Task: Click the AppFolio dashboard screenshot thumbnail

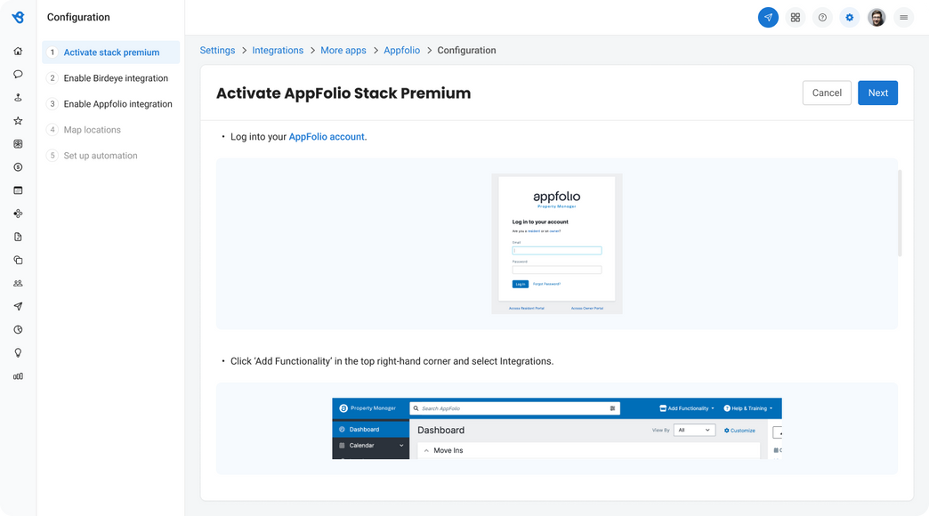Action: pos(557,428)
